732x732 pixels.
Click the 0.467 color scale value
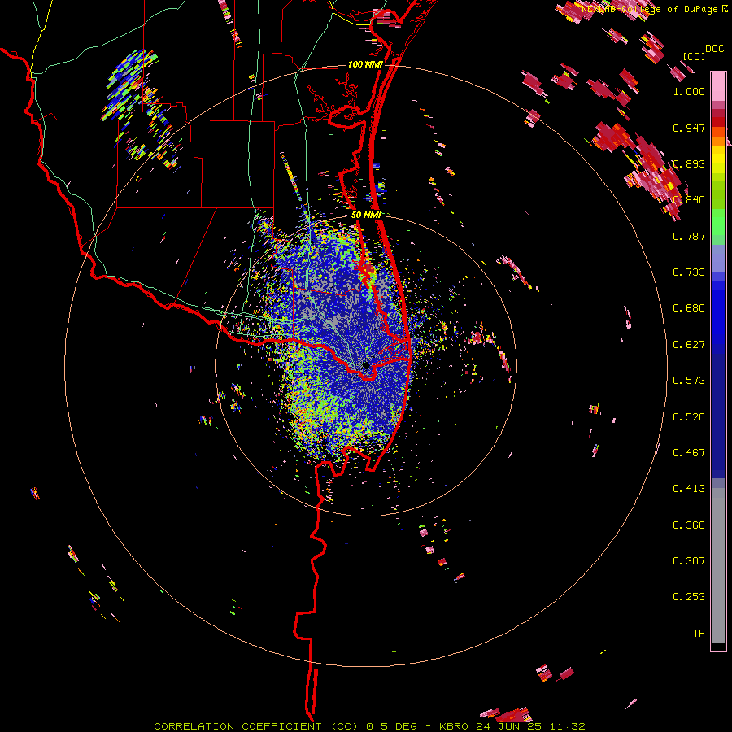tap(689, 453)
